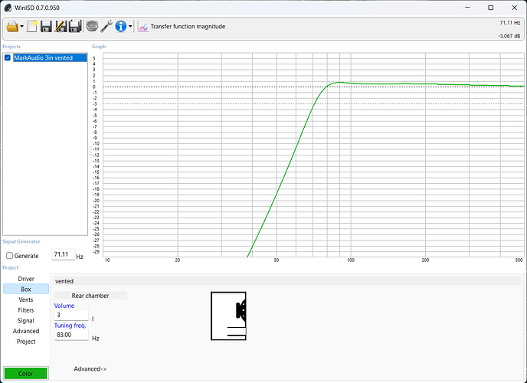The image size is (527, 383).
Task: Click the third floppy disk save icon
Action: pyautogui.click(x=75, y=27)
